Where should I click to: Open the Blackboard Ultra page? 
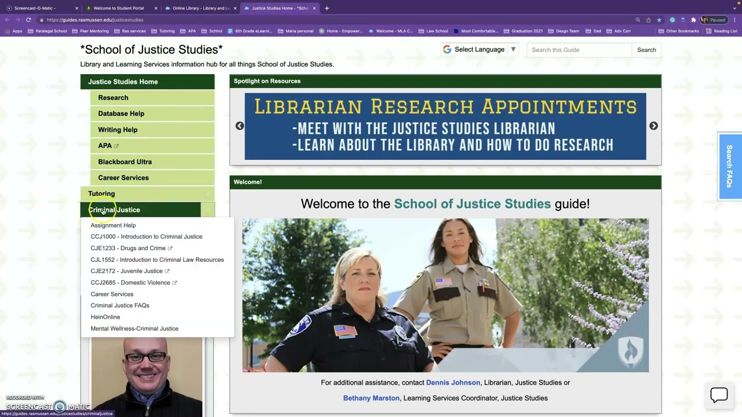[x=152, y=162]
